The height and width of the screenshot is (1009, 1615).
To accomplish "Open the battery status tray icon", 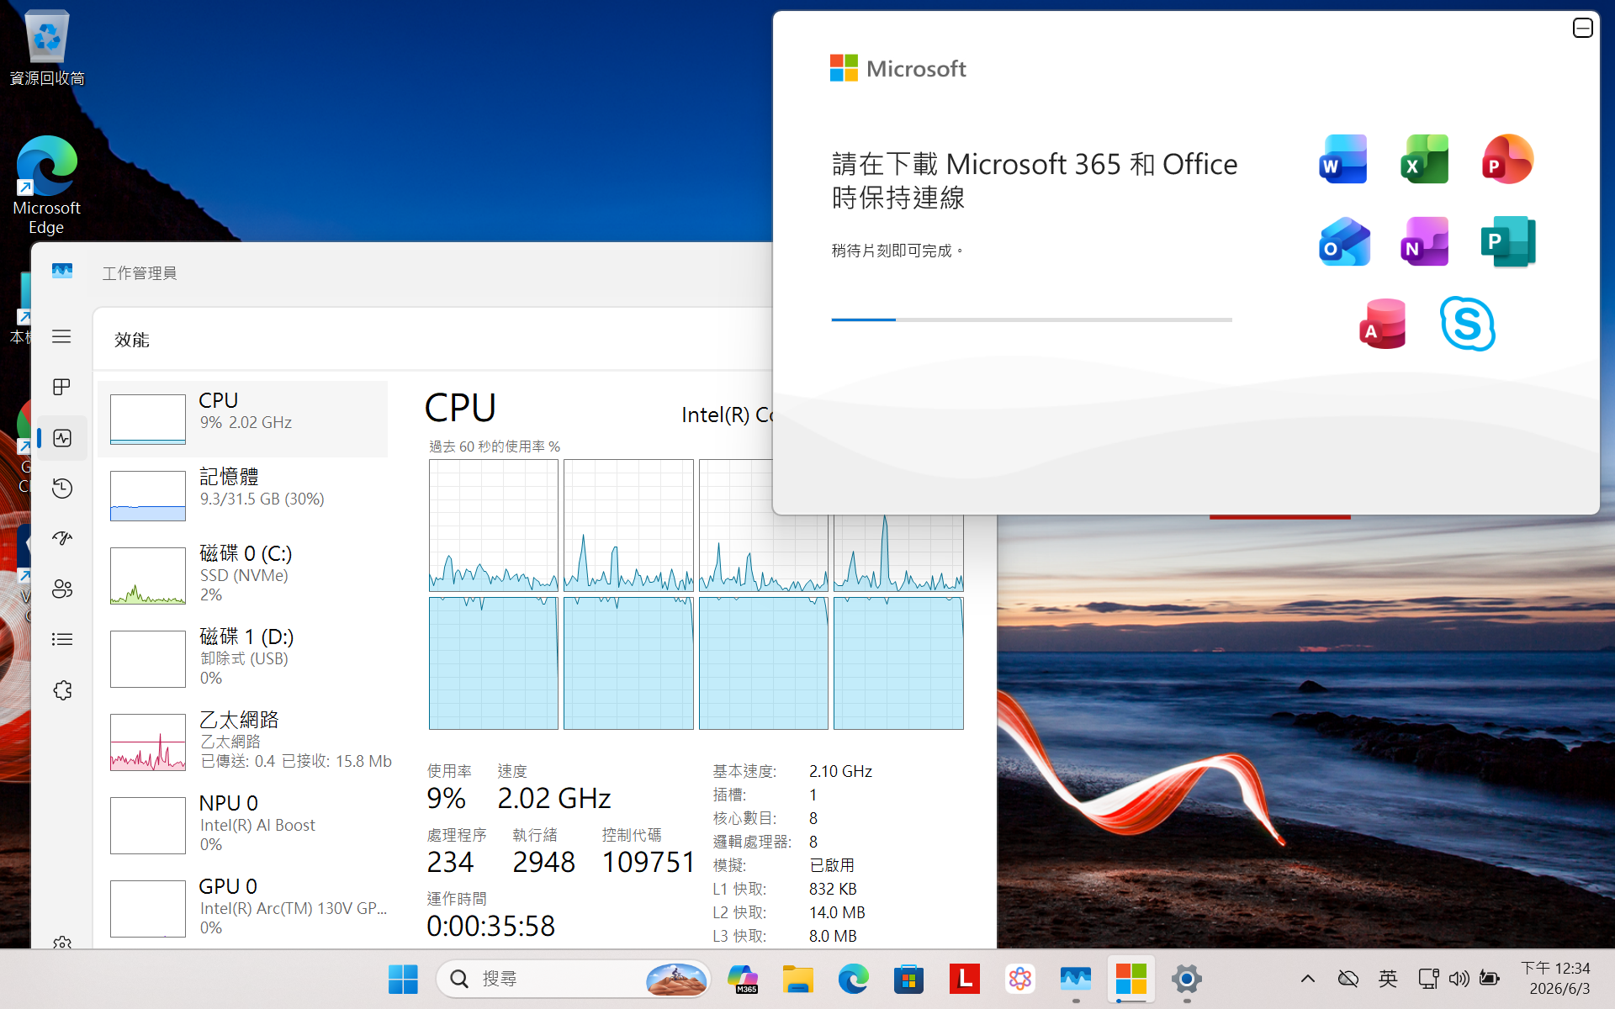I will click(1490, 979).
